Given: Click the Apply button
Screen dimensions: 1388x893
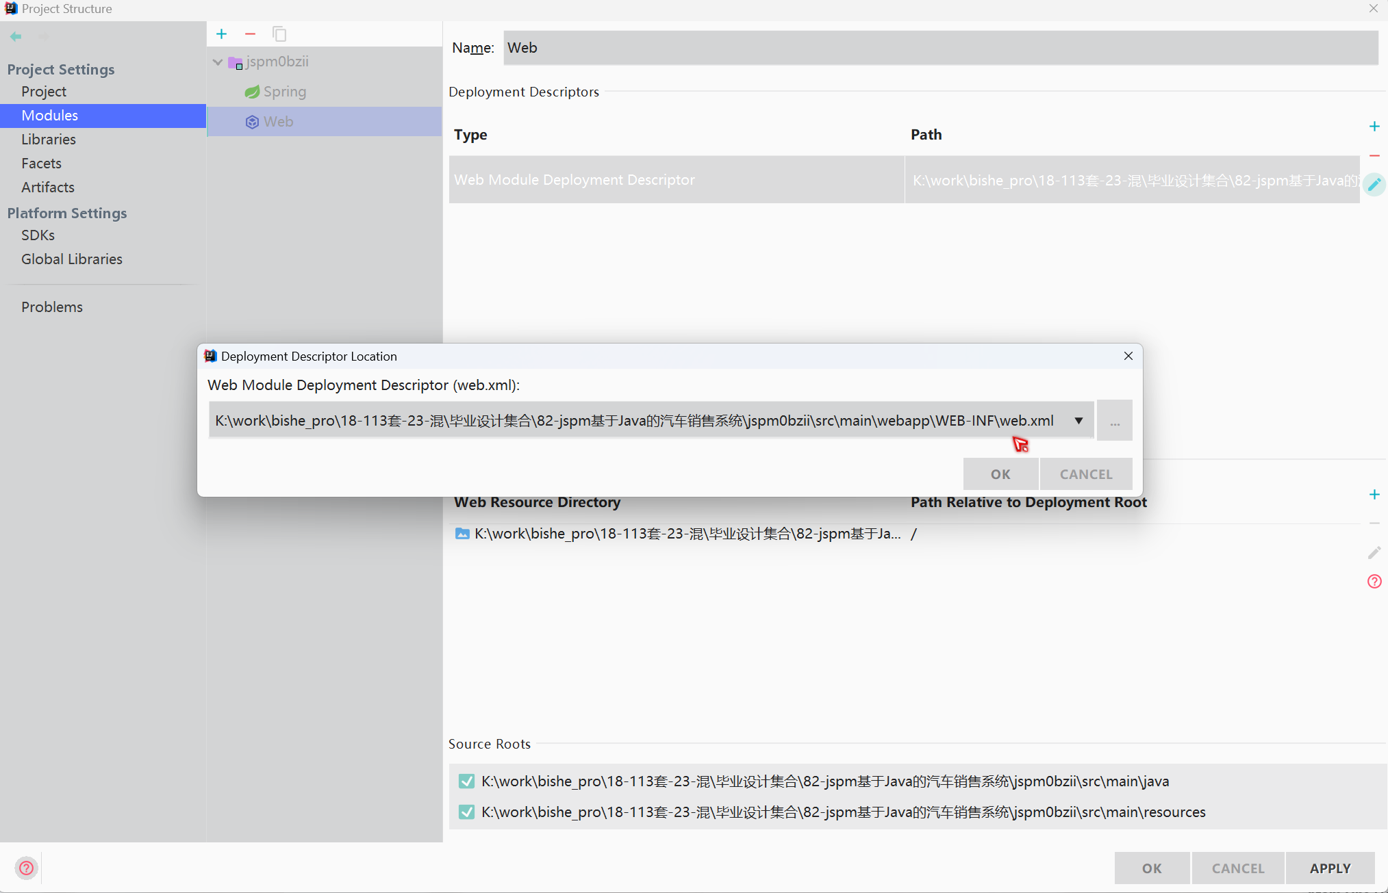Looking at the screenshot, I should 1330,868.
